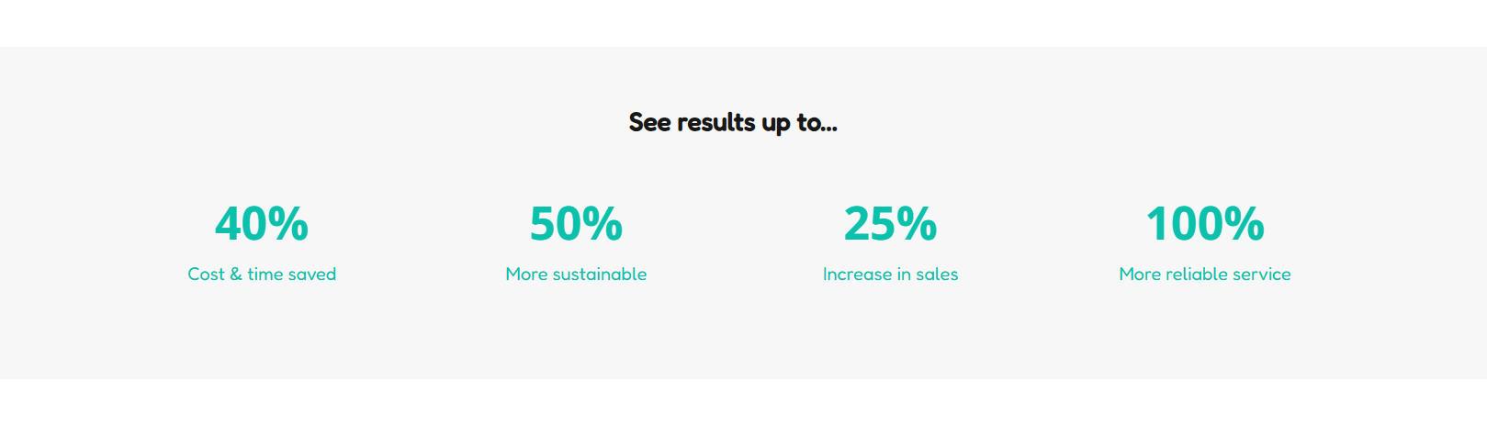Click the percent sign after 100
1487x426 pixels.
[x=1245, y=224]
